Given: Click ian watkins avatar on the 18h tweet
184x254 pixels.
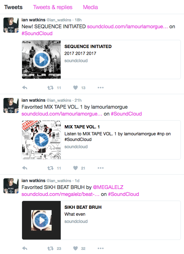Looking at the screenshot, I should [11, 25].
